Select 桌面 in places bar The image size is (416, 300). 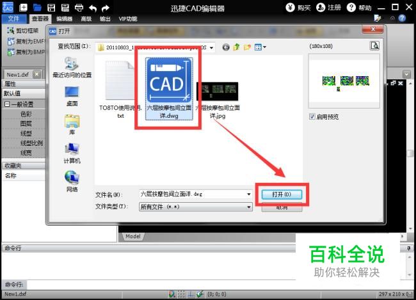point(72,97)
